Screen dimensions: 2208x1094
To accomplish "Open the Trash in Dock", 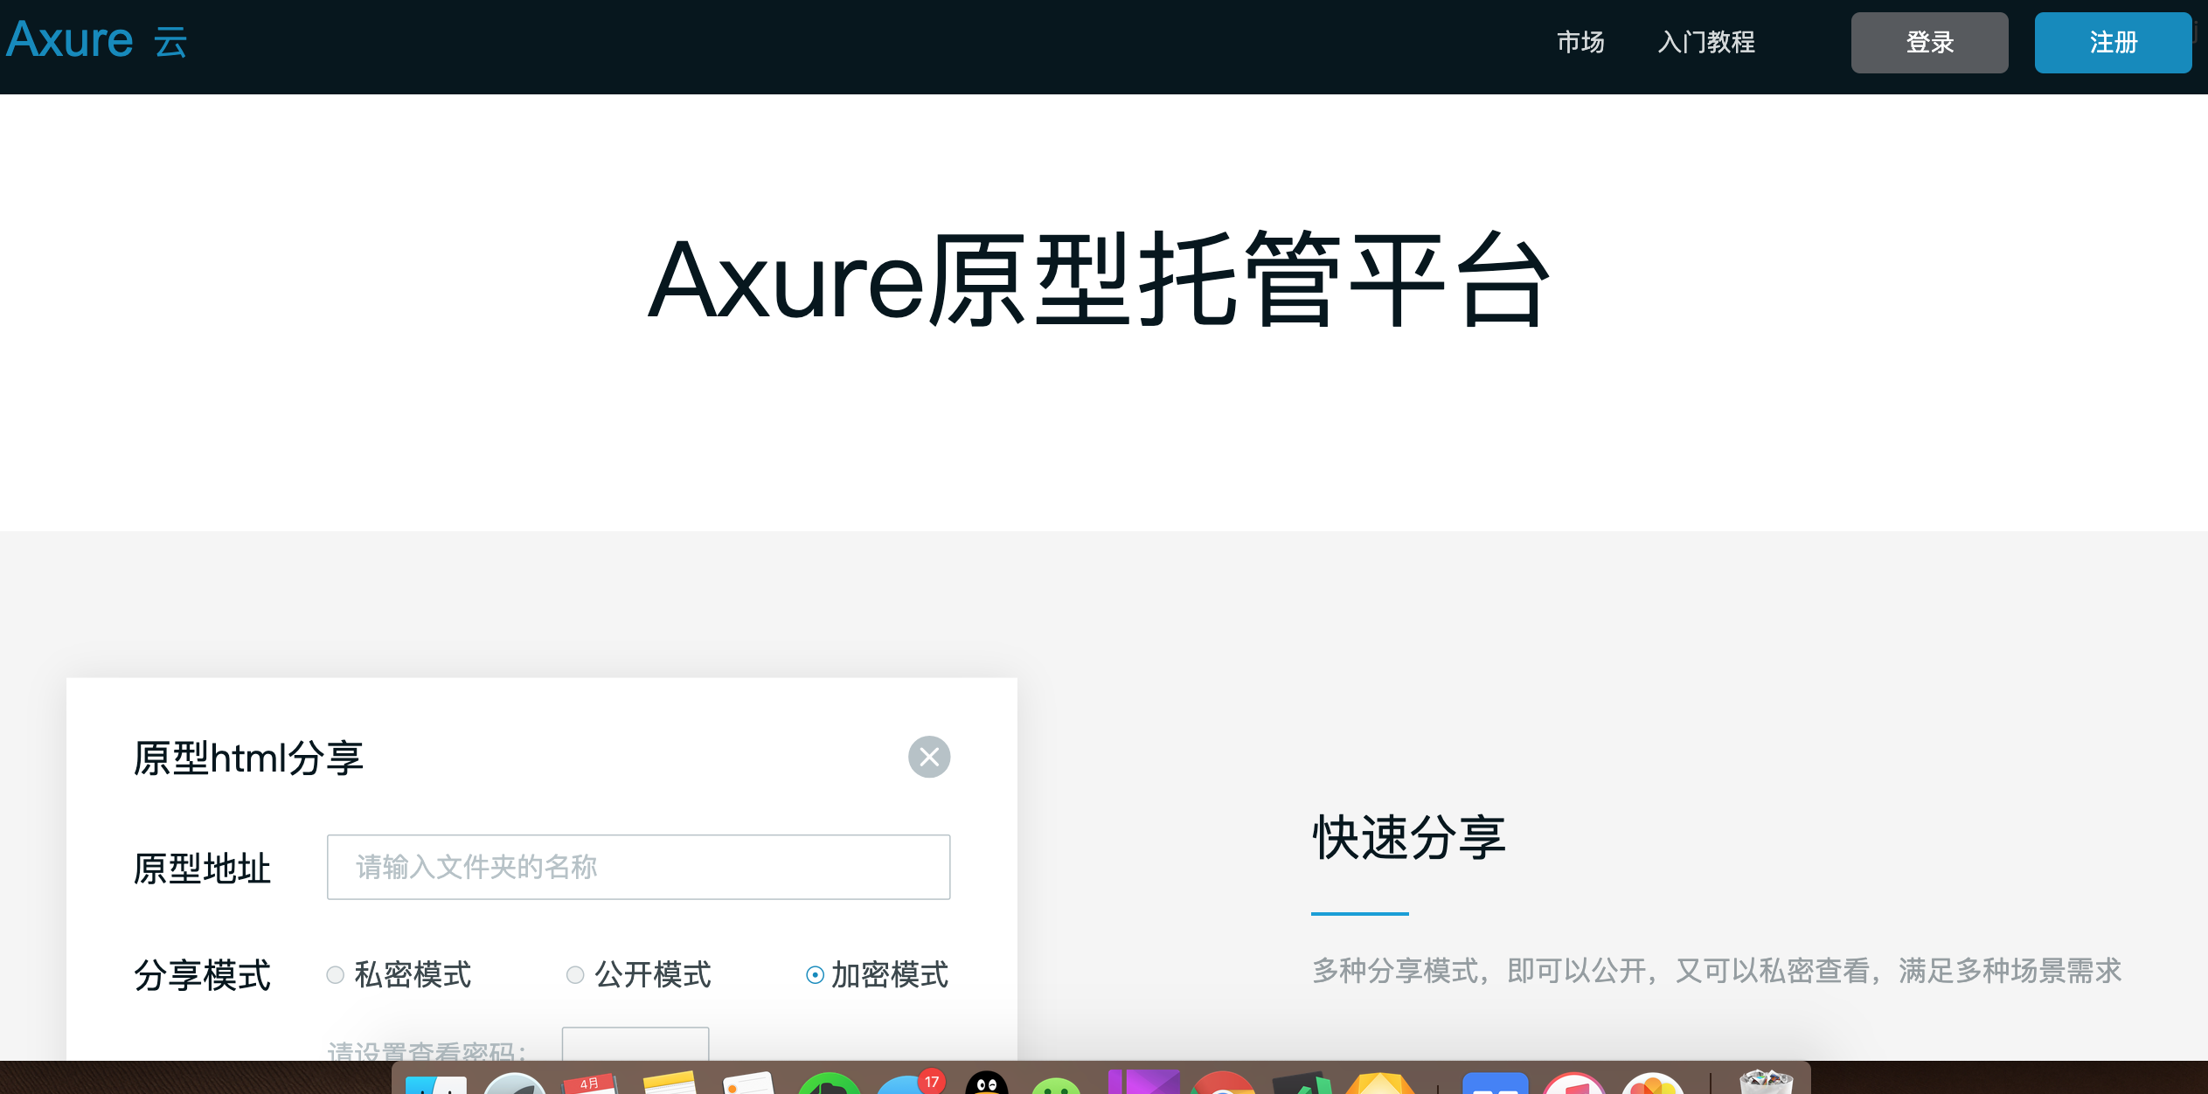I will (1766, 1082).
